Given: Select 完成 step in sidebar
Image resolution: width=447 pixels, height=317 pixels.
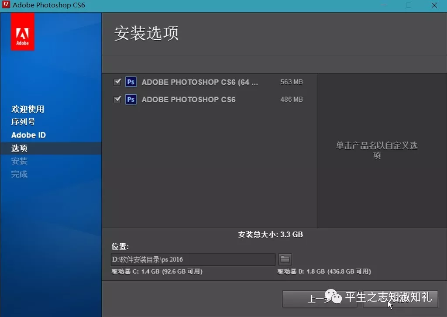Looking at the screenshot, I should 19,174.
